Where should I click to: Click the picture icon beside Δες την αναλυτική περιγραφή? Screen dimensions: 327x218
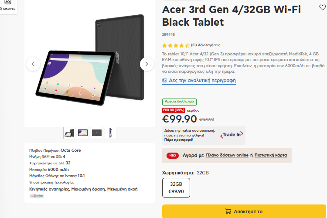point(164,81)
